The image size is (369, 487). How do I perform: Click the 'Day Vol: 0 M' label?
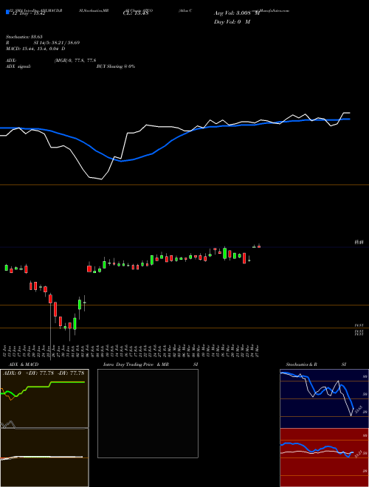pyautogui.click(x=232, y=21)
